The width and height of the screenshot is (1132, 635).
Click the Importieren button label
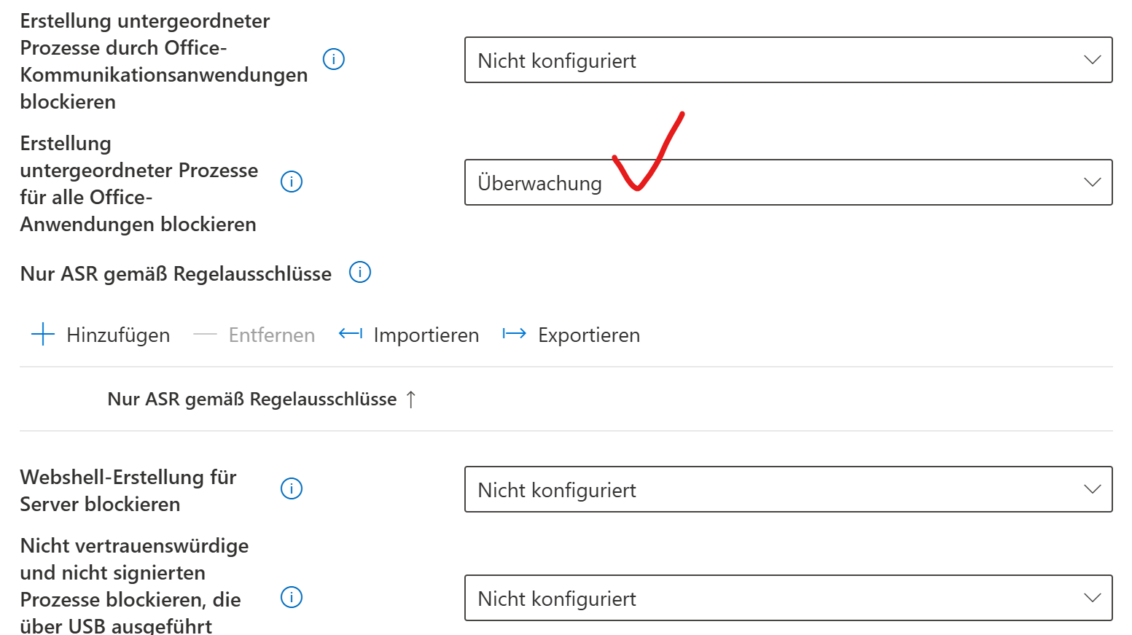[426, 335]
